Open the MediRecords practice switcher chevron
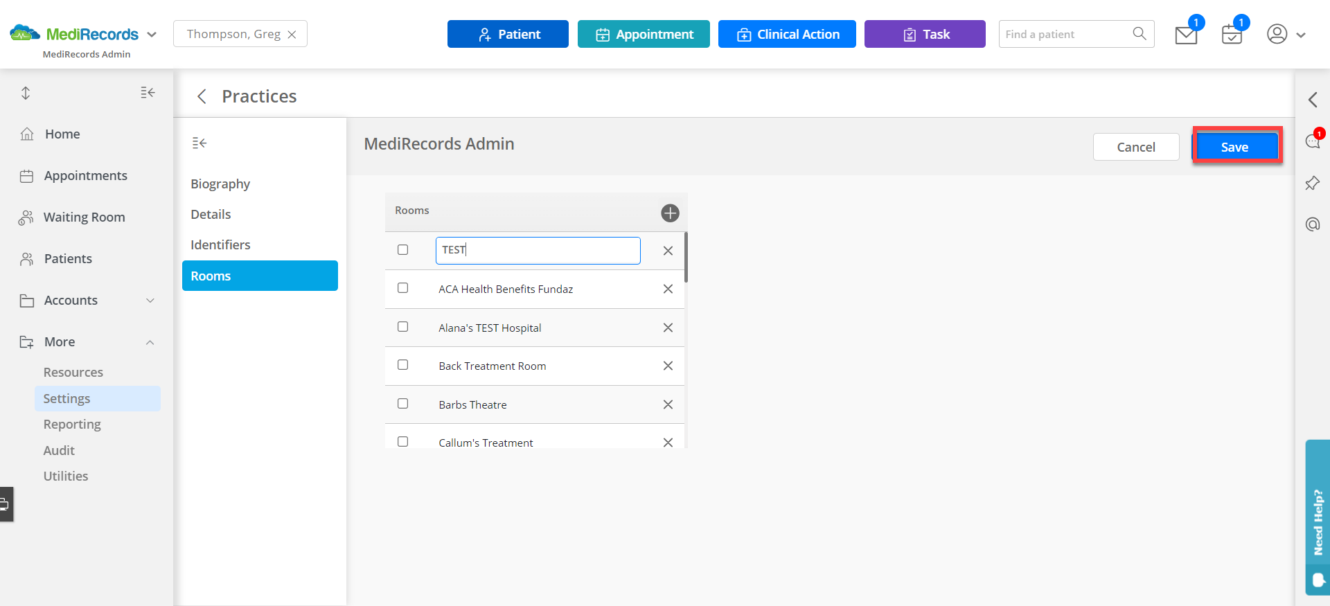The image size is (1330, 606). tap(152, 34)
